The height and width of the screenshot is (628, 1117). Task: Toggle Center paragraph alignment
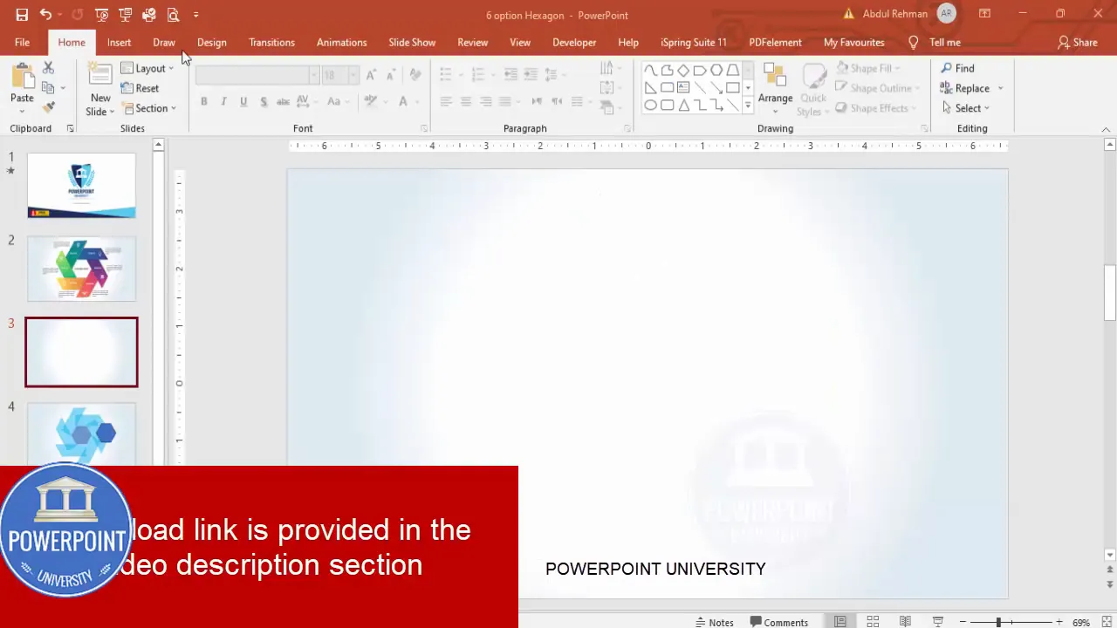pos(465,102)
